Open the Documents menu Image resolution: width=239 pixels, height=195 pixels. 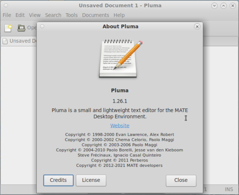(x=95, y=15)
